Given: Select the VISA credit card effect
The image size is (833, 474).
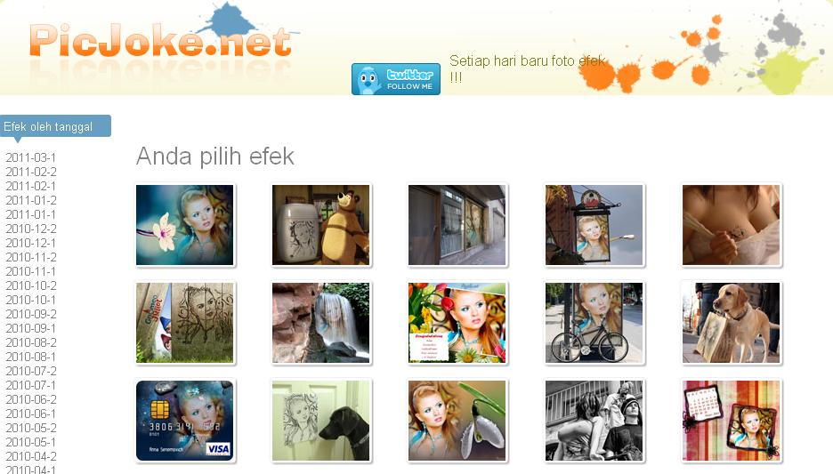Looking at the screenshot, I should pos(185,421).
